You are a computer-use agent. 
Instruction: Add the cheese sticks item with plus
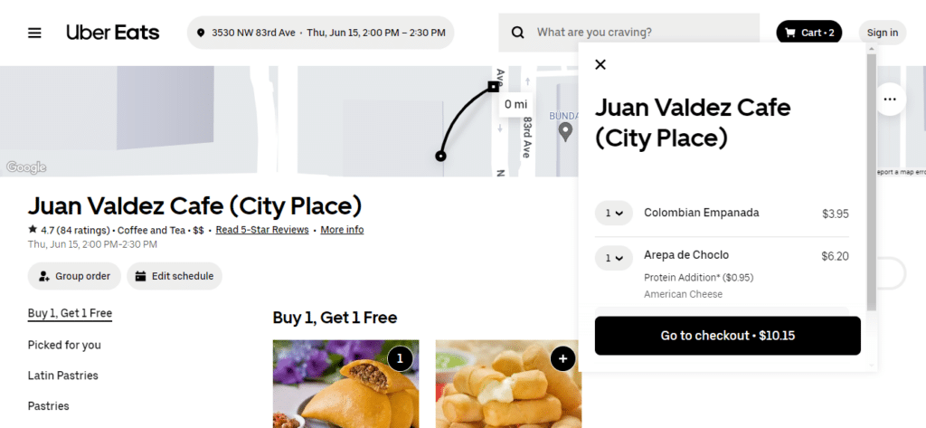pyautogui.click(x=562, y=358)
